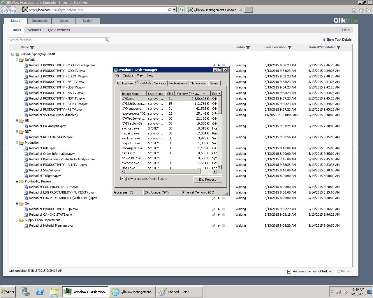This screenshot has height=298, width=373.
Task: Open the Performance tab in Task Manager
Action: pyautogui.click(x=178, y=83)
